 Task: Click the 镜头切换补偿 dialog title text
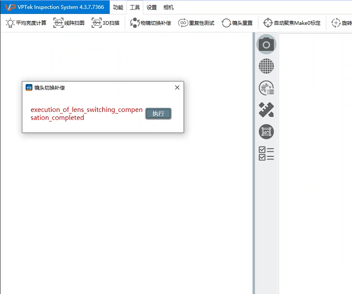point(49,88)
